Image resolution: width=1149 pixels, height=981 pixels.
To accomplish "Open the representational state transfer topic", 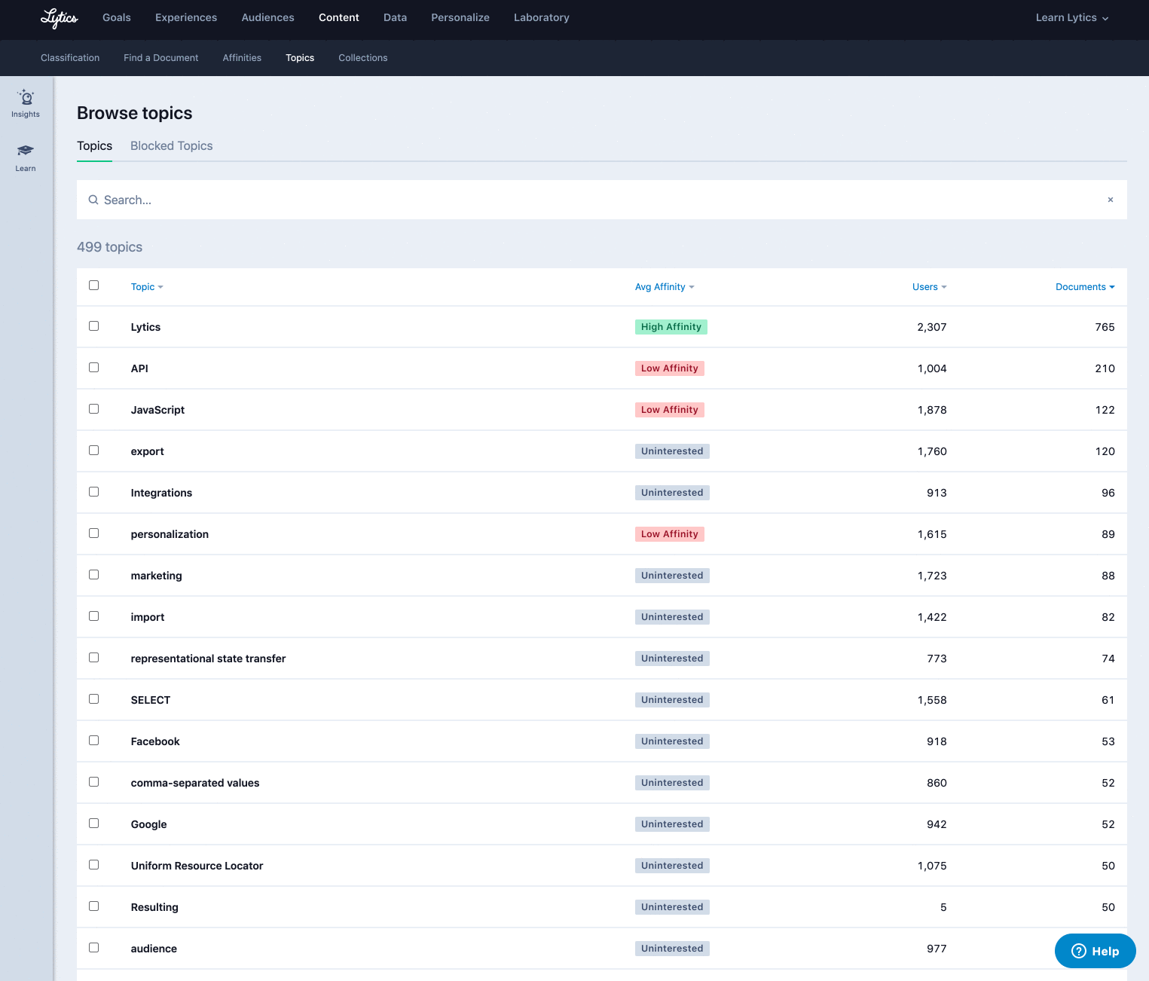I will click(208, 659).
